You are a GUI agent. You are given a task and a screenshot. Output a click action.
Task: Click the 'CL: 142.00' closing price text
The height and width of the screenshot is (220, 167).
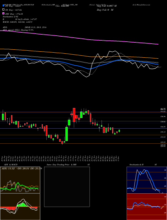tap(62, 6)
